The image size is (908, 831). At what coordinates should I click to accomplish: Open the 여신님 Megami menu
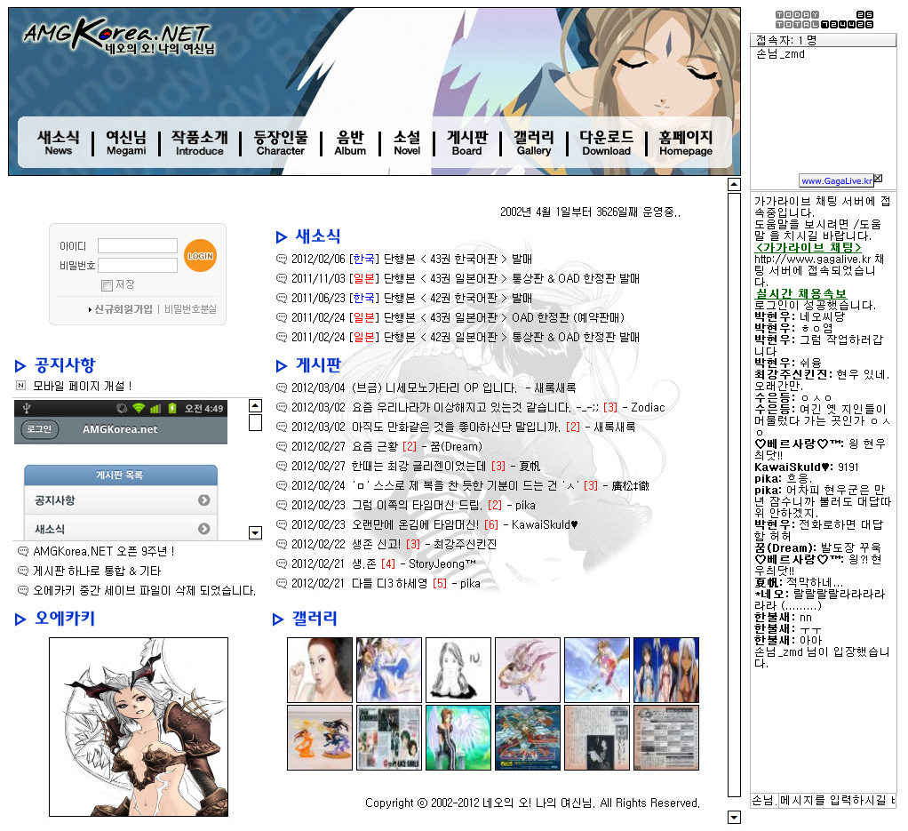(126, 142)
